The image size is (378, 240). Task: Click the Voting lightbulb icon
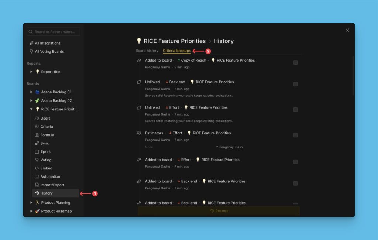click(37, 160)
